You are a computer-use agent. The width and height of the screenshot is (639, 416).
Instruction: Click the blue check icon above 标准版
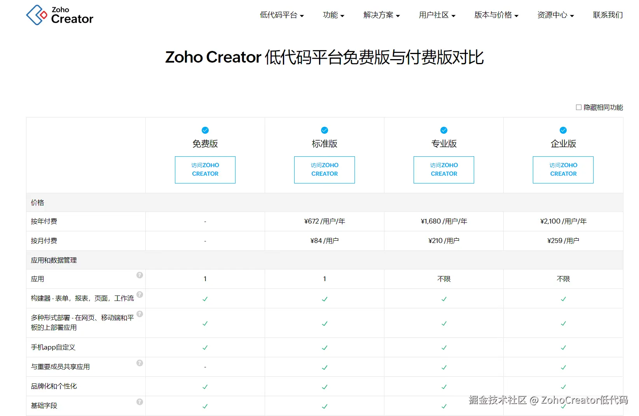click(325, 130)
